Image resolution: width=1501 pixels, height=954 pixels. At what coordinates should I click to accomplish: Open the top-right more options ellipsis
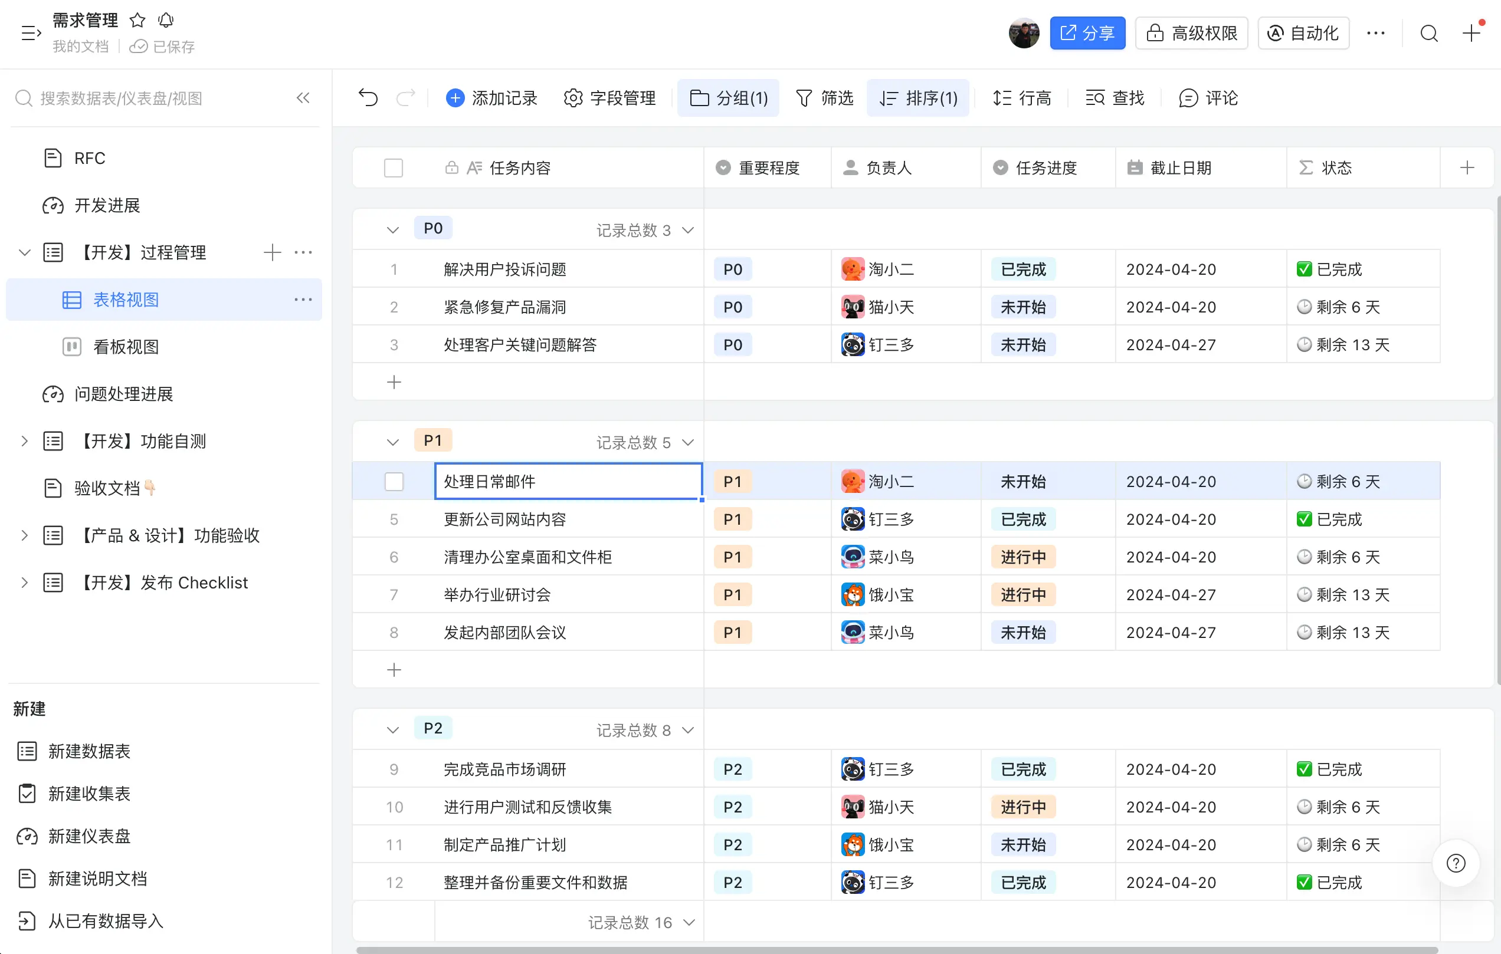point(1376,33)
